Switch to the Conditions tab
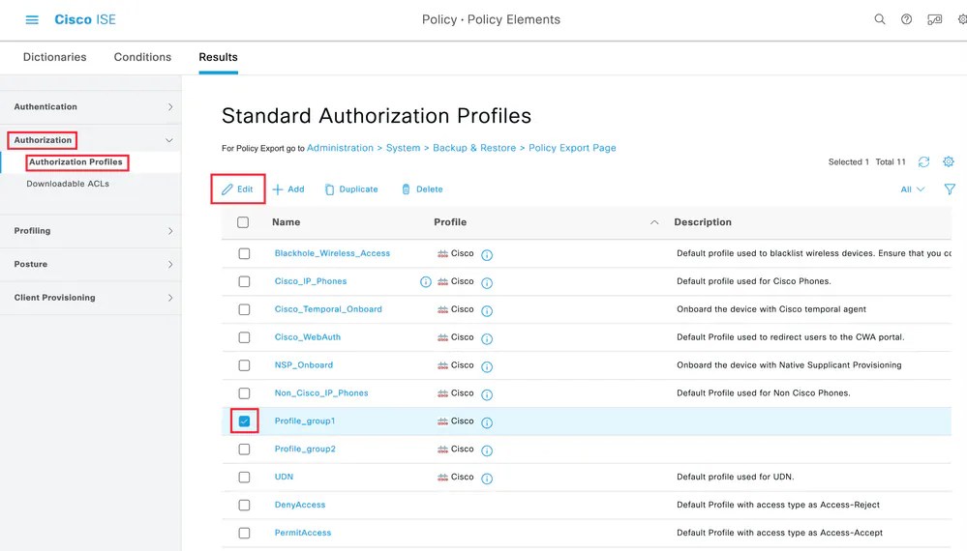The image size is (967, 551). click(x=142, y=57)
